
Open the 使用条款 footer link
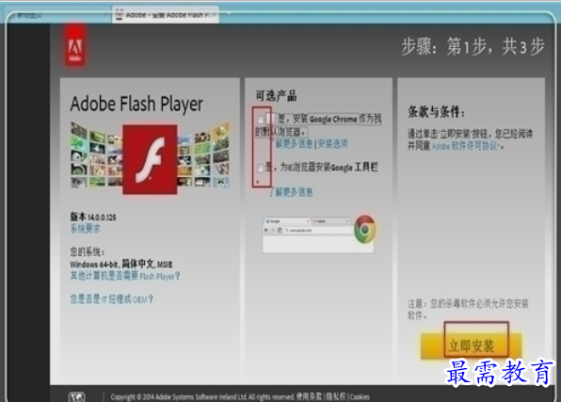tap(310, 396)
